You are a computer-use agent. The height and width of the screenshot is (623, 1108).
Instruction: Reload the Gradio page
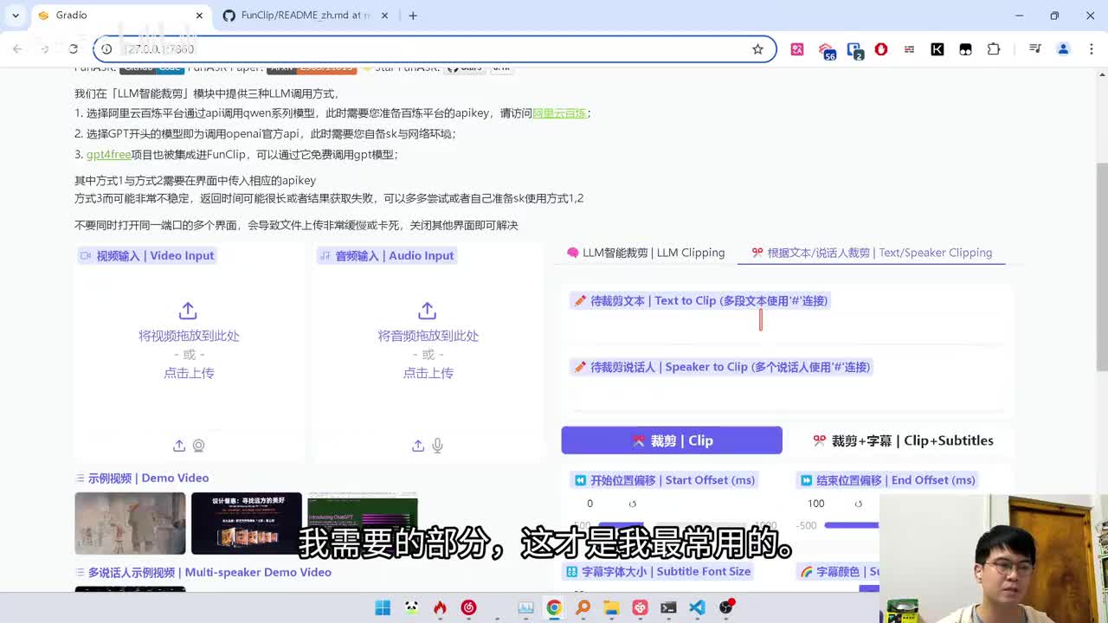(74, 49)
